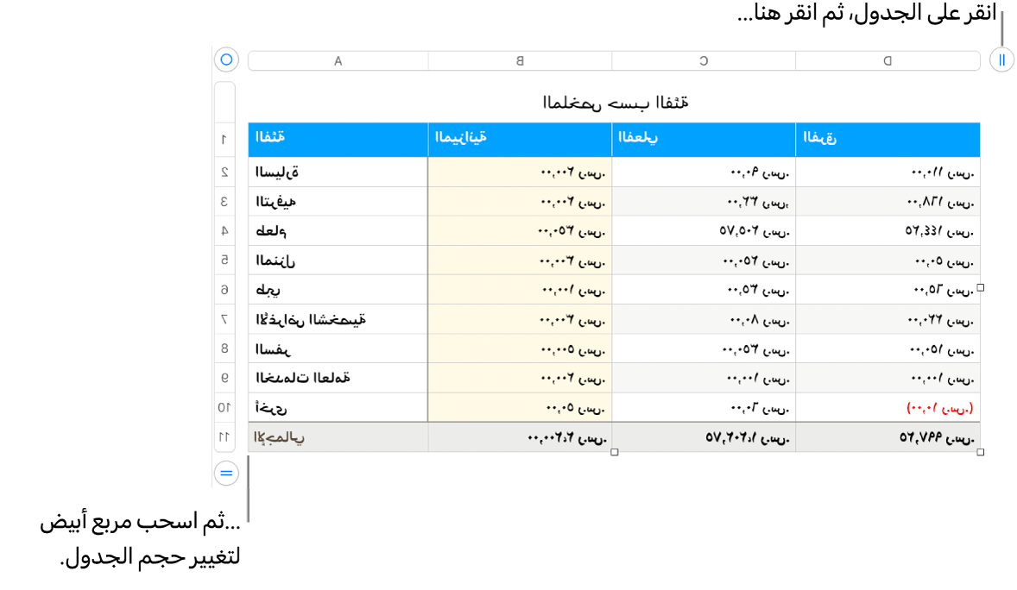
Task: Select row 4 header number
Action: 224,231
